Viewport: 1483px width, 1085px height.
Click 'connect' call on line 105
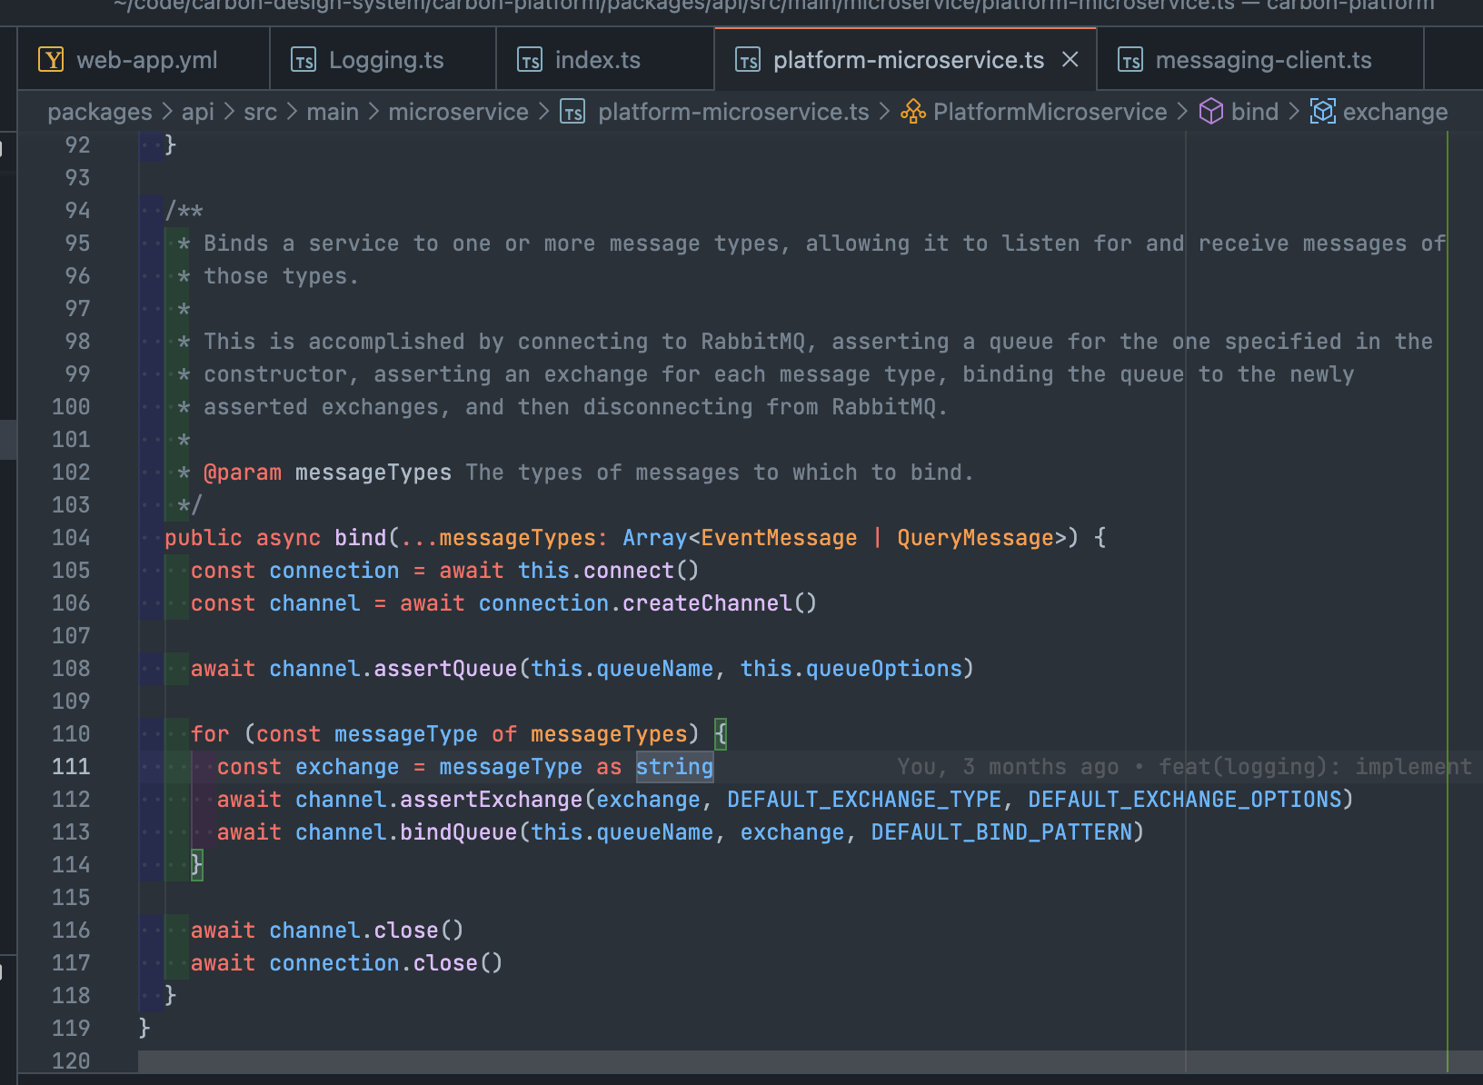coord(629,571)
